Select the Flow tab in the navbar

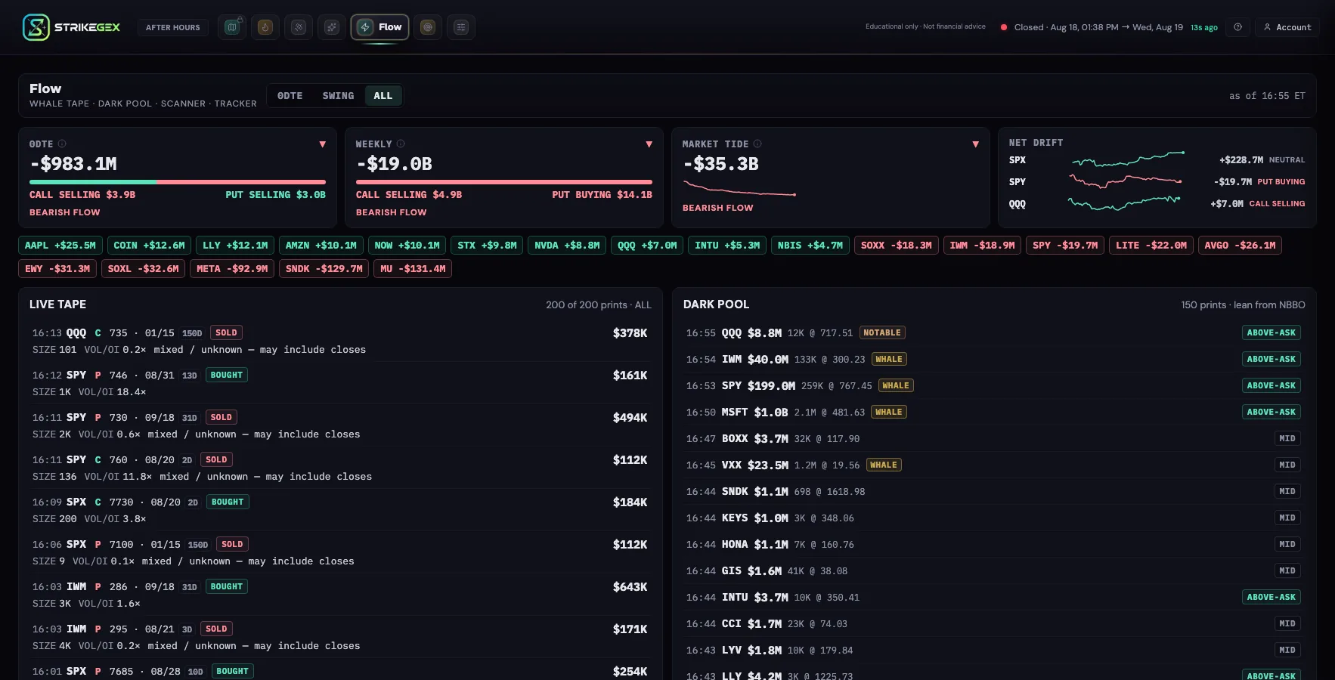pyautogui.click(x=380, y=27)
